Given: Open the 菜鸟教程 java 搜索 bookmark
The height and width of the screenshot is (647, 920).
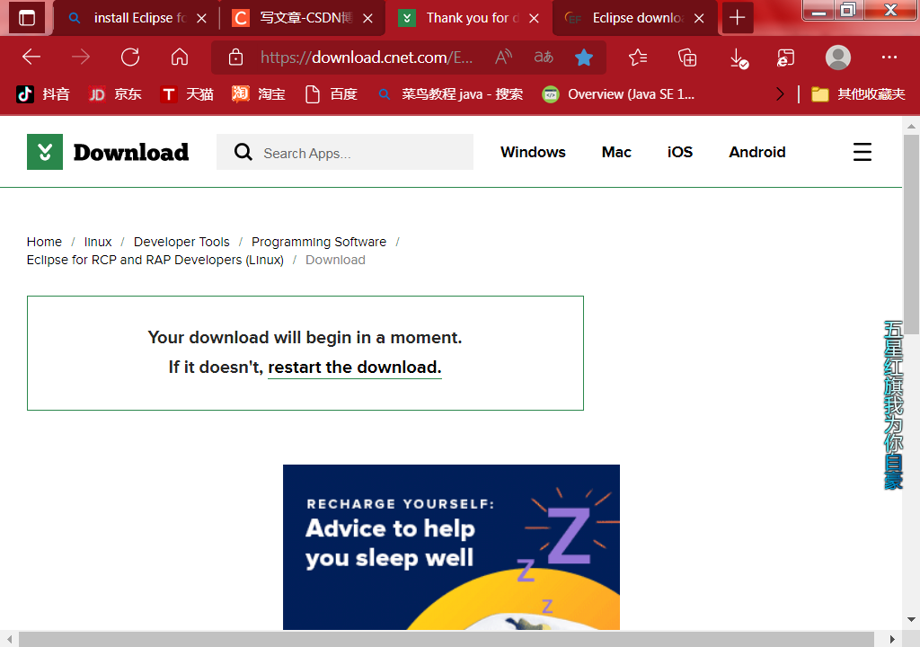Looking at the screenshot, I should click(x=451, y=94).
